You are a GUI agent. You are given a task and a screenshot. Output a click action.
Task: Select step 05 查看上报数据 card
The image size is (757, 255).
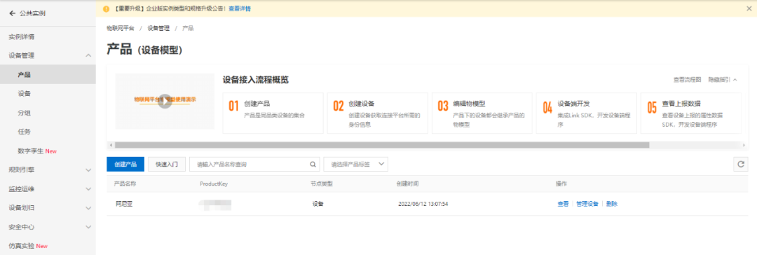point(691,113)
